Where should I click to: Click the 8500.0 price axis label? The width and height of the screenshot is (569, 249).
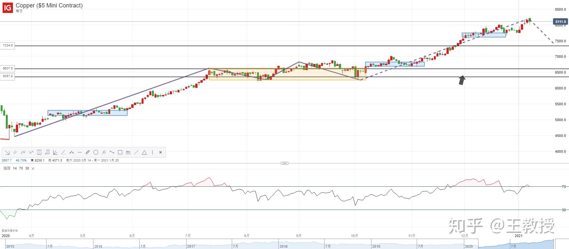[560, 9]
